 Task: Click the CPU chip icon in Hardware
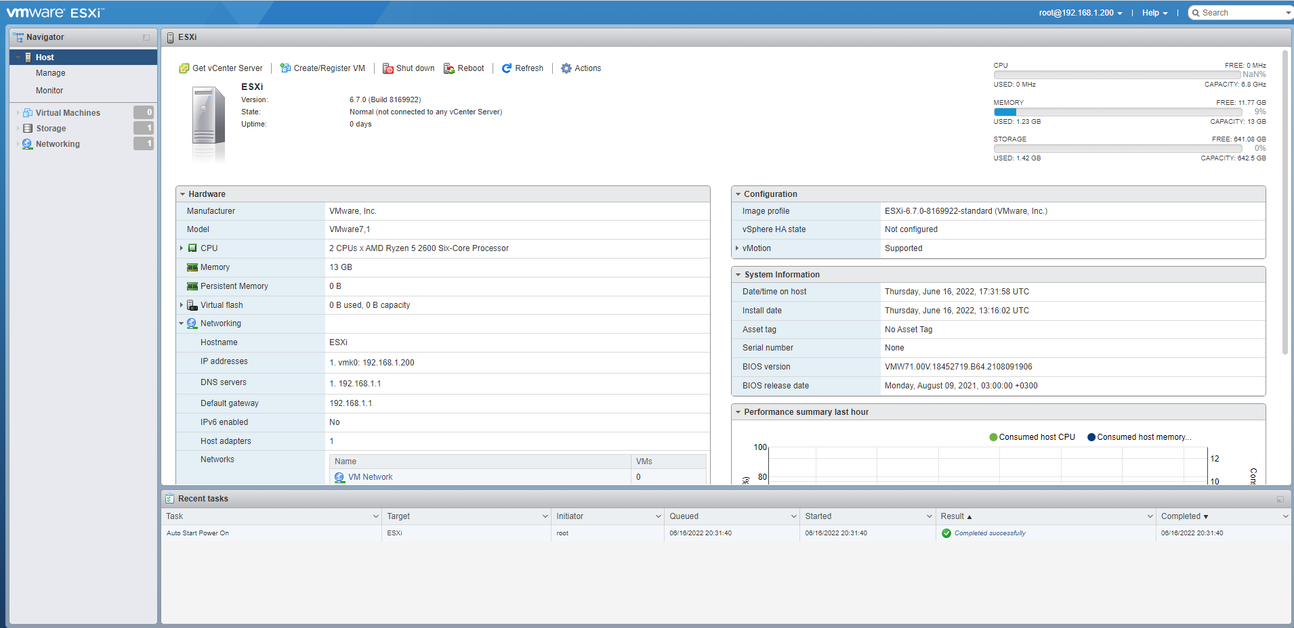(x=192, y=248)
